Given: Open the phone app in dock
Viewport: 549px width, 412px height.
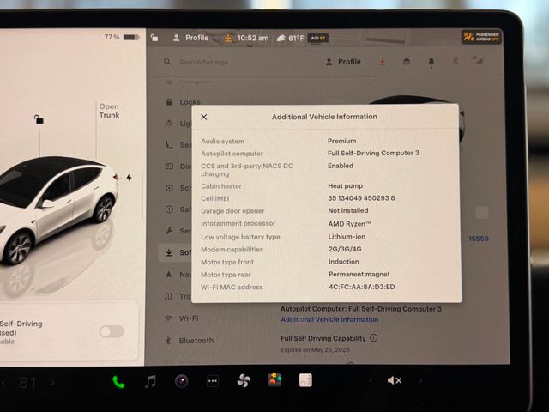Looking at the screenshot, I should [118, 382].
